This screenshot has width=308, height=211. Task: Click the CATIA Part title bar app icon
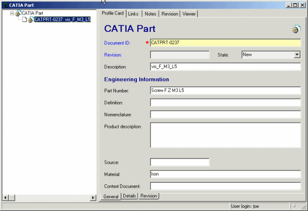tap(5, 5)
